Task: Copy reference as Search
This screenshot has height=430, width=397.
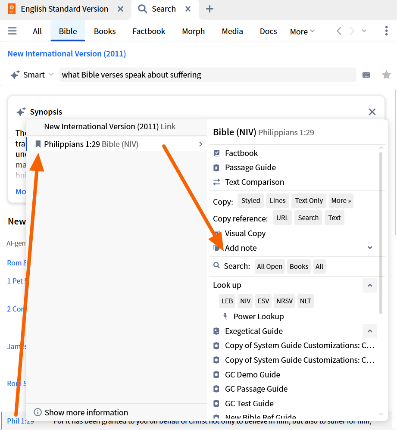Action: [x=308, y=218]
